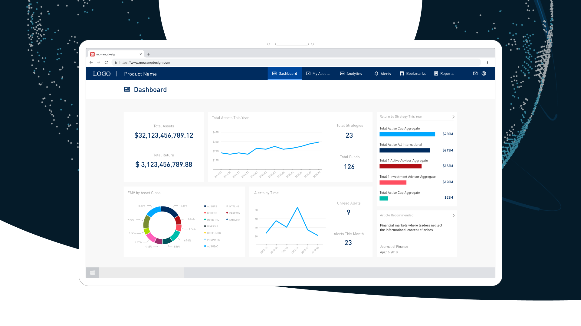Click the Dashboard title icon
581x326 pixels.
coord(127,90)
